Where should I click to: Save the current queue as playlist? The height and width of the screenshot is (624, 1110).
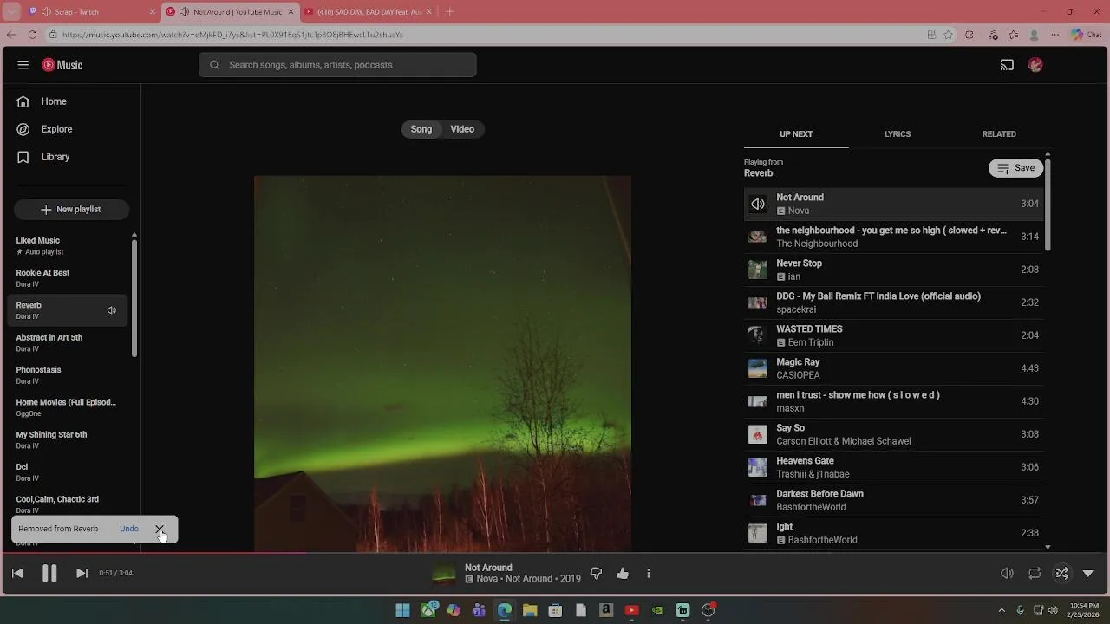1015,168
